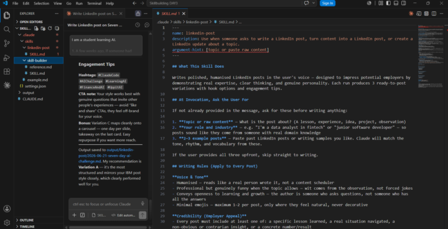The width and height of the screenshot is (448, 229).
Task: Open the Accounts menu icon
Action: [x=7, y=208]
